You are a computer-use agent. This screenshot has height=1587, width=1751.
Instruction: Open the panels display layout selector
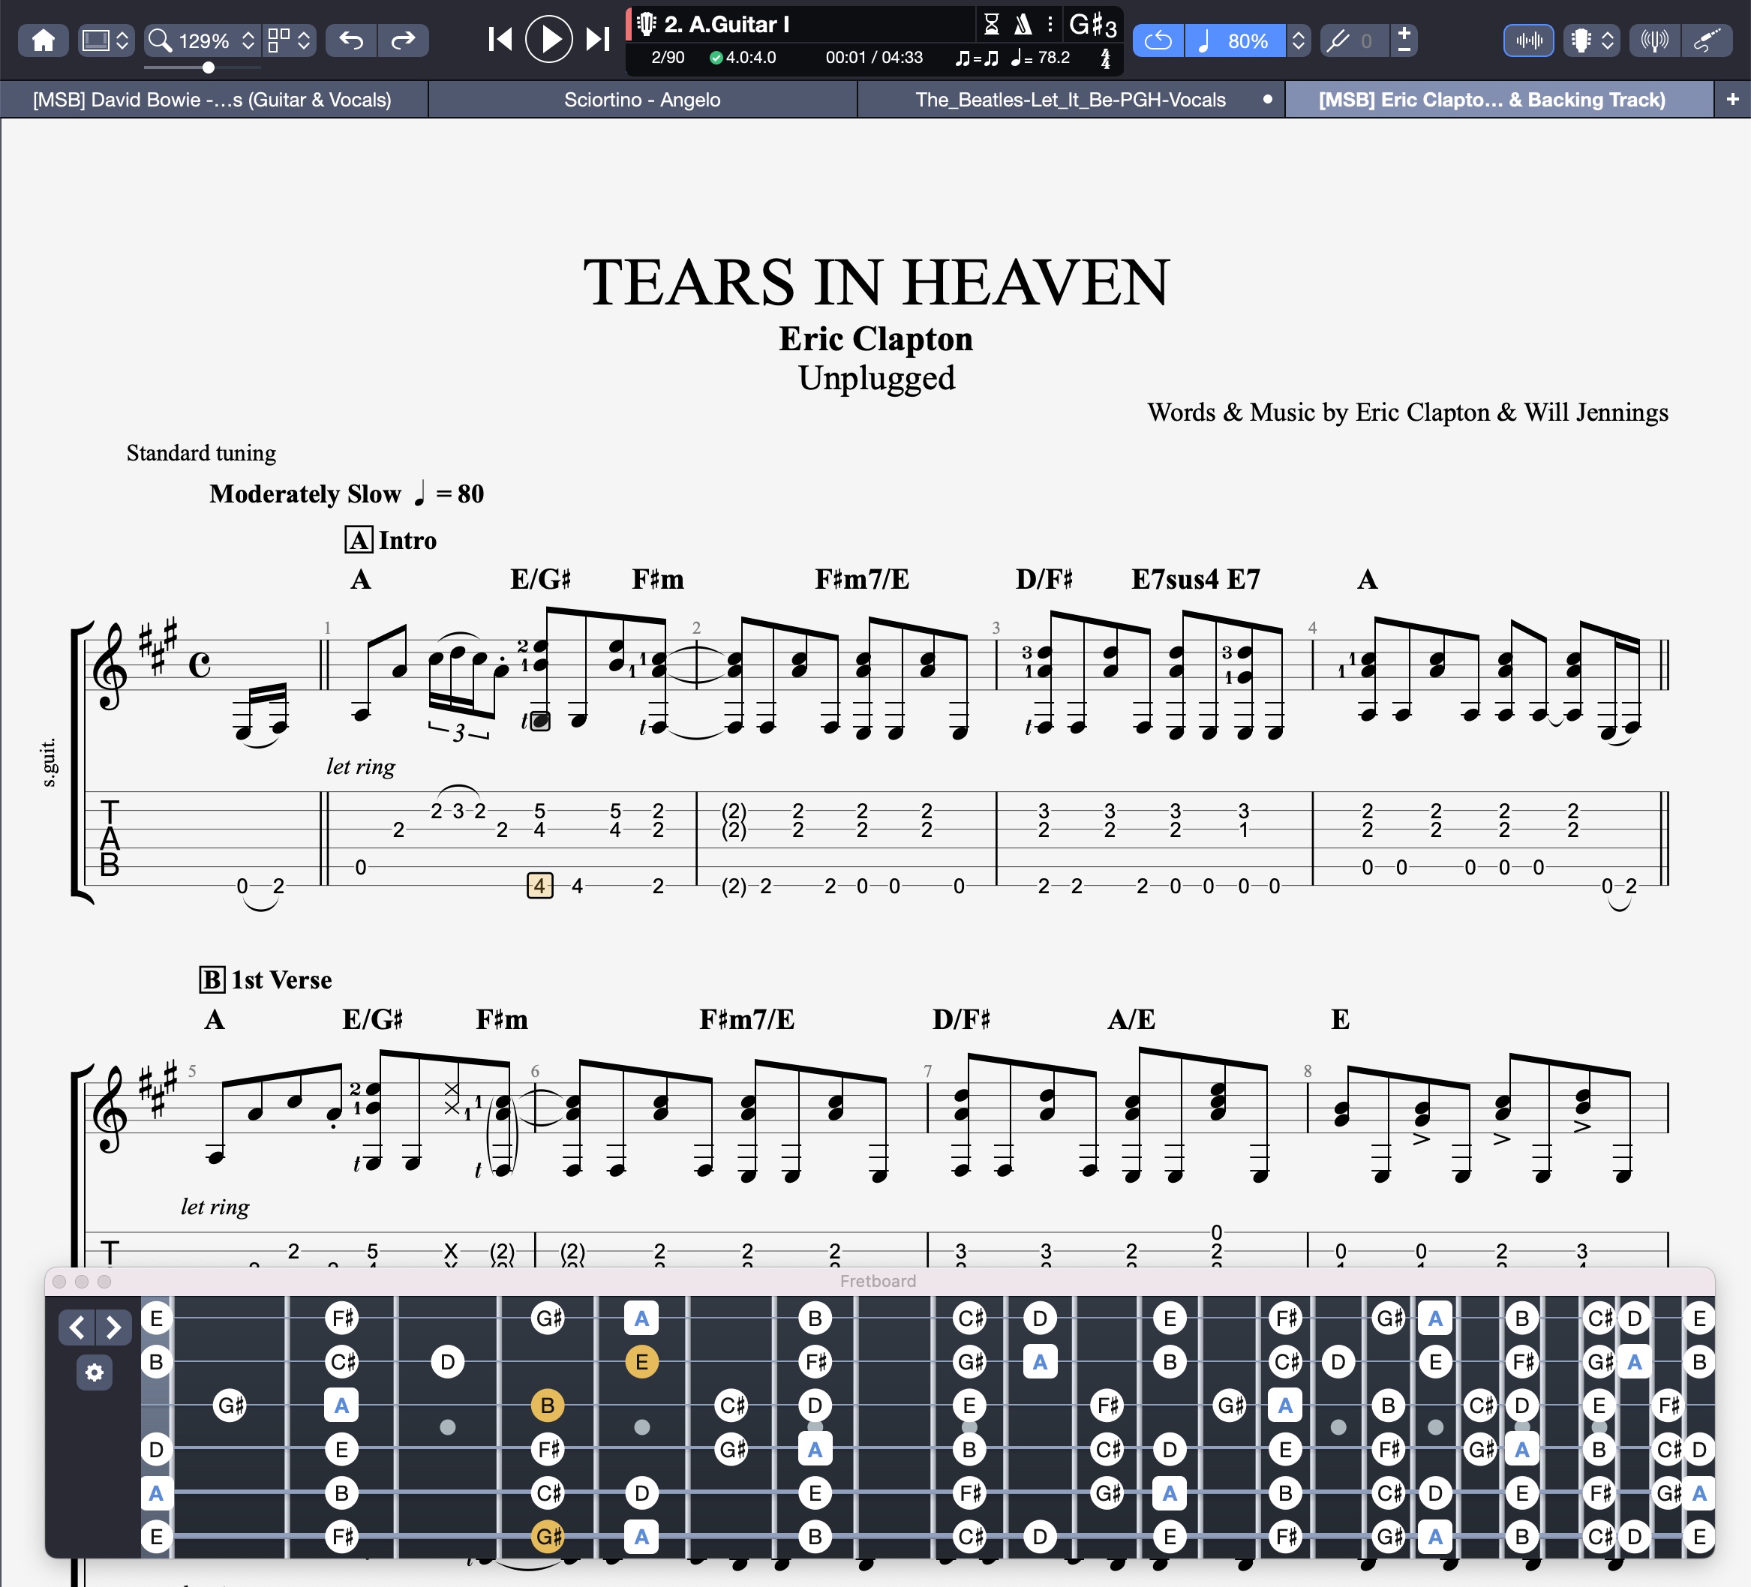(105, 40)
